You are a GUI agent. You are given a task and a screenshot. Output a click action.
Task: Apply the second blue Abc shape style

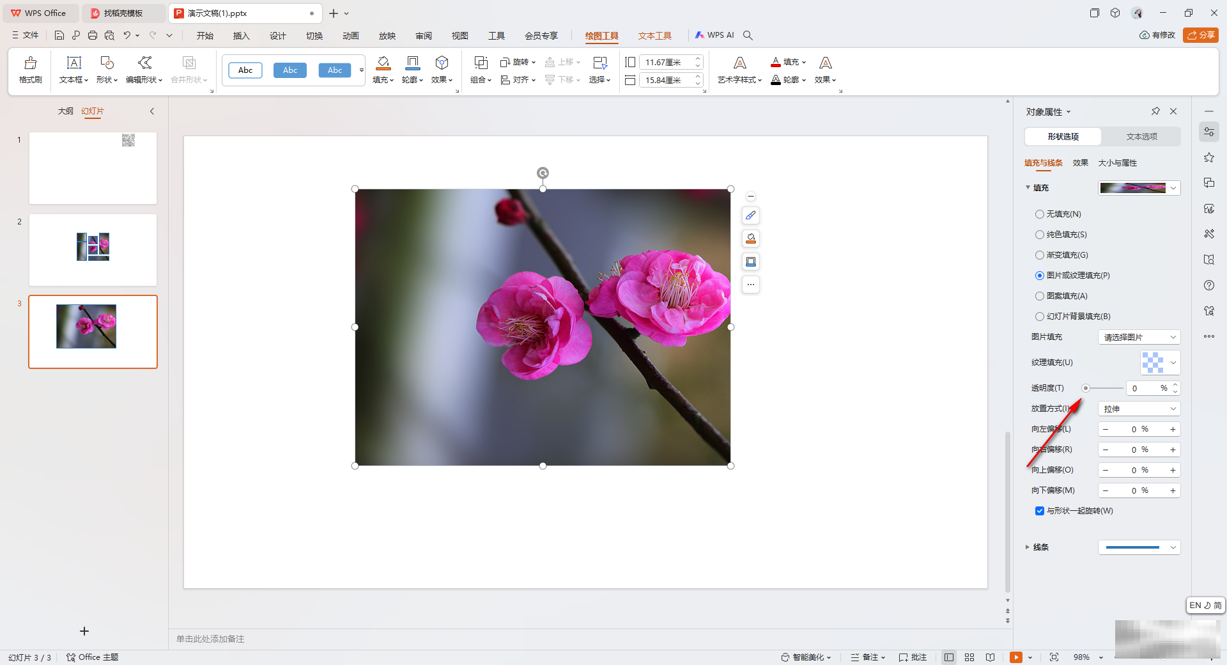coord(290,70)
